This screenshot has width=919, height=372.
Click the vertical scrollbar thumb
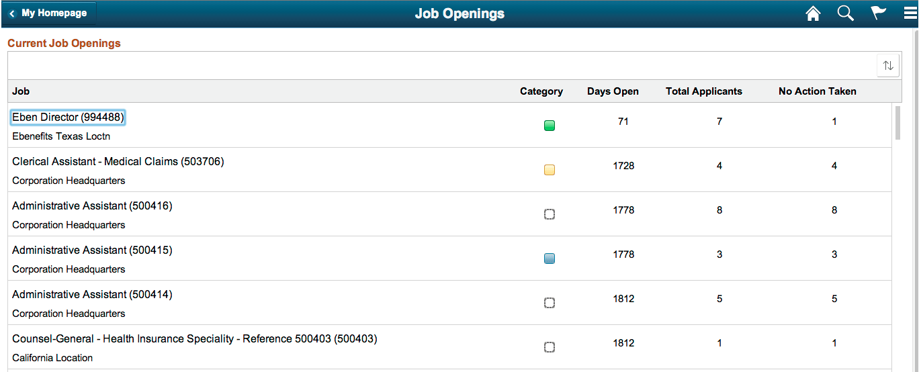tap(898, 122)
